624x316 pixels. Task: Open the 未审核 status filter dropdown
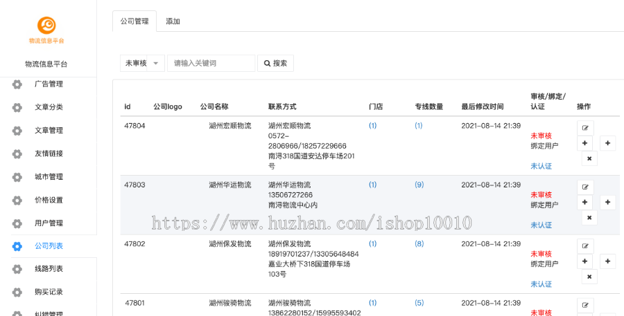pos(142,63)
